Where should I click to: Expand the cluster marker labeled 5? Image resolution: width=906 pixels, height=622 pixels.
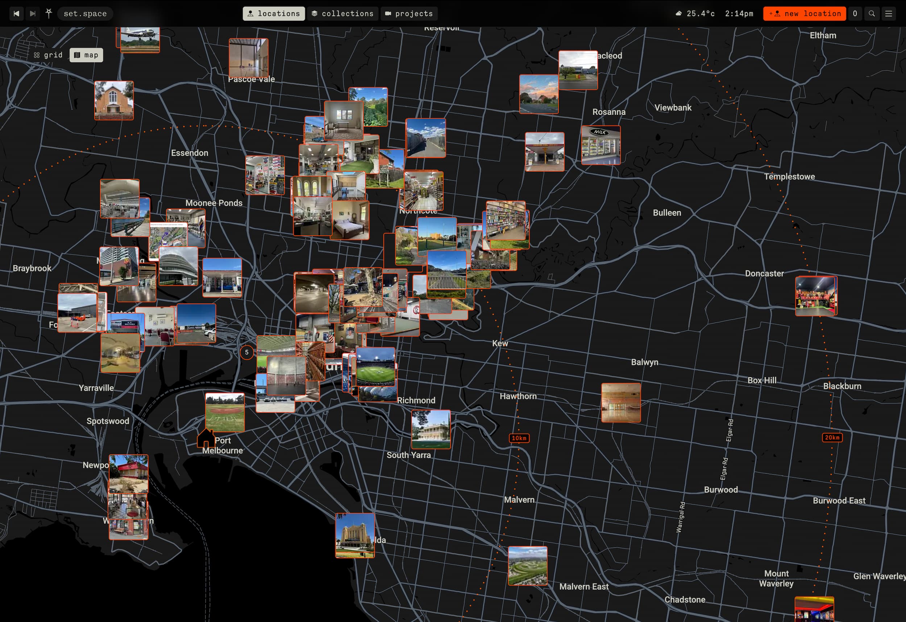246,352
